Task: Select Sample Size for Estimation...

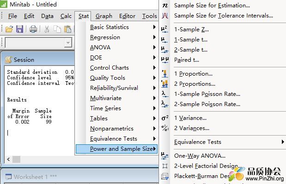Action: [x=212, y=6]
